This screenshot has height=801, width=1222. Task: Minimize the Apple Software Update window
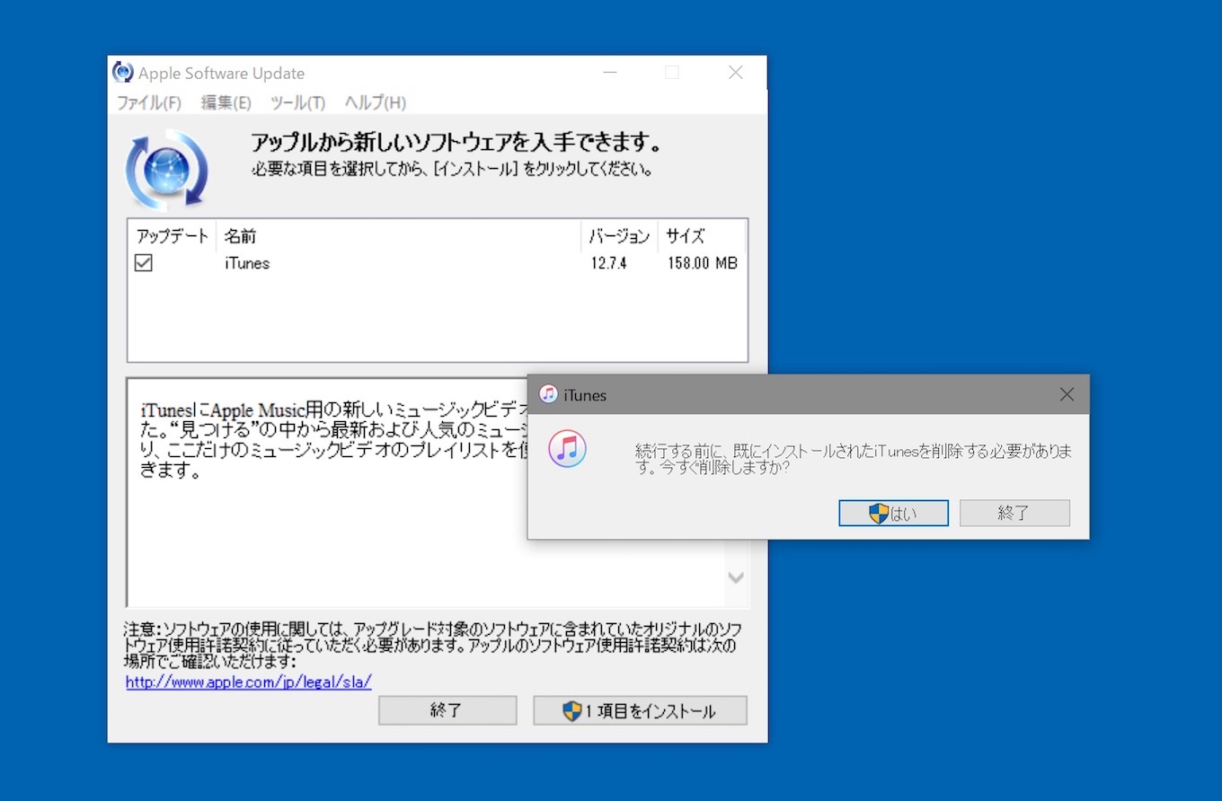(x=610, y=73)
